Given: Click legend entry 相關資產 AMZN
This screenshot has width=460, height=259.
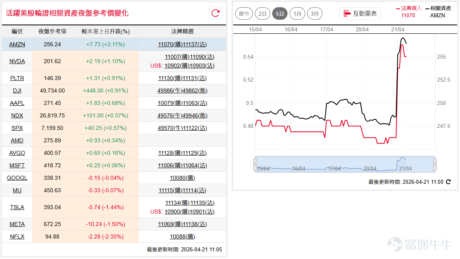Looking at the screenshot, I should [x=438, y=12].
